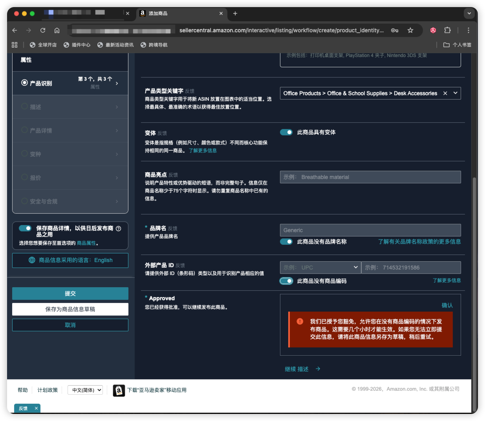
Task: Click the 帮助 footer link
Action: pyautogui.click(x=23, y=390)
